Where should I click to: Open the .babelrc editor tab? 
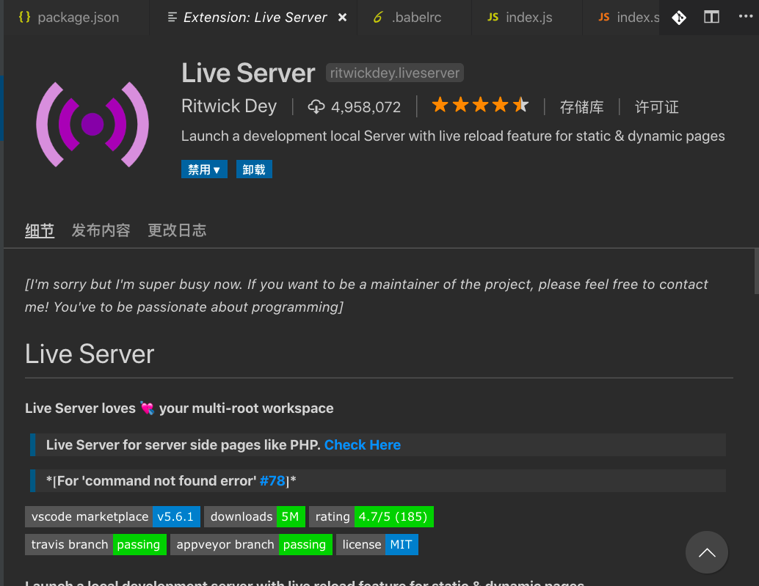(x=414, y=18)
